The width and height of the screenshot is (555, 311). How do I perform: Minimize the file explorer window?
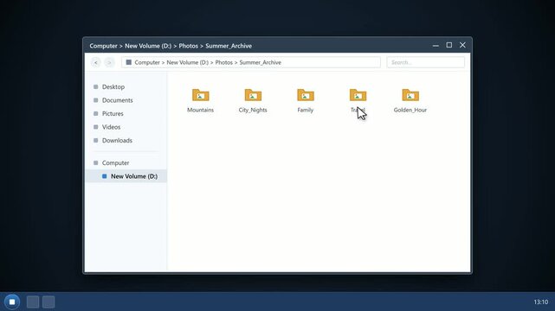436,45
